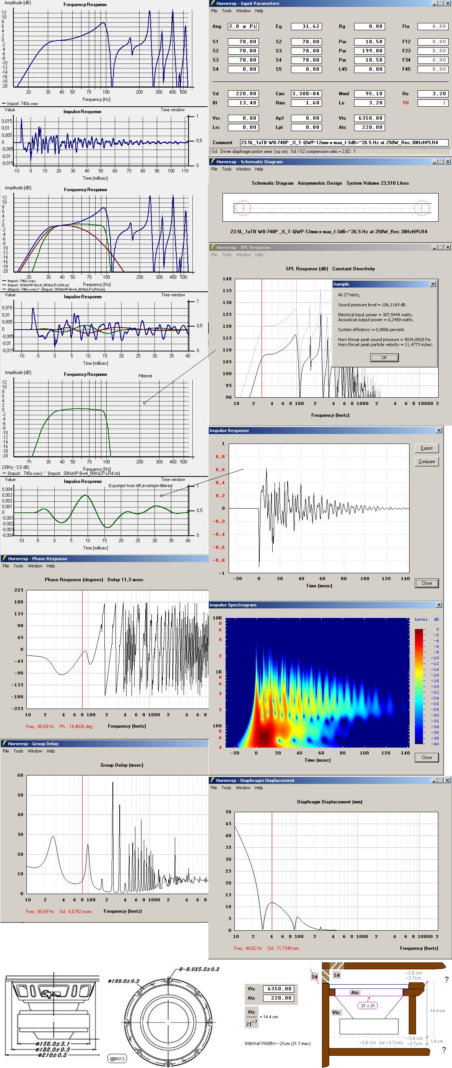Open the Window menu in Group Delay window

tap(35, 751)
